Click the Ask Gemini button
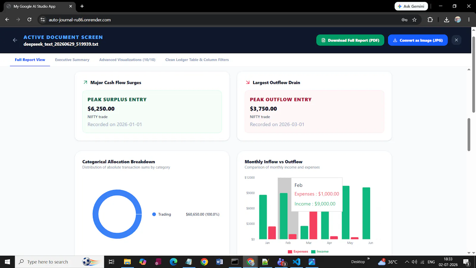The image size is (476, 268). pyautogui.click(x=411, y=6)
